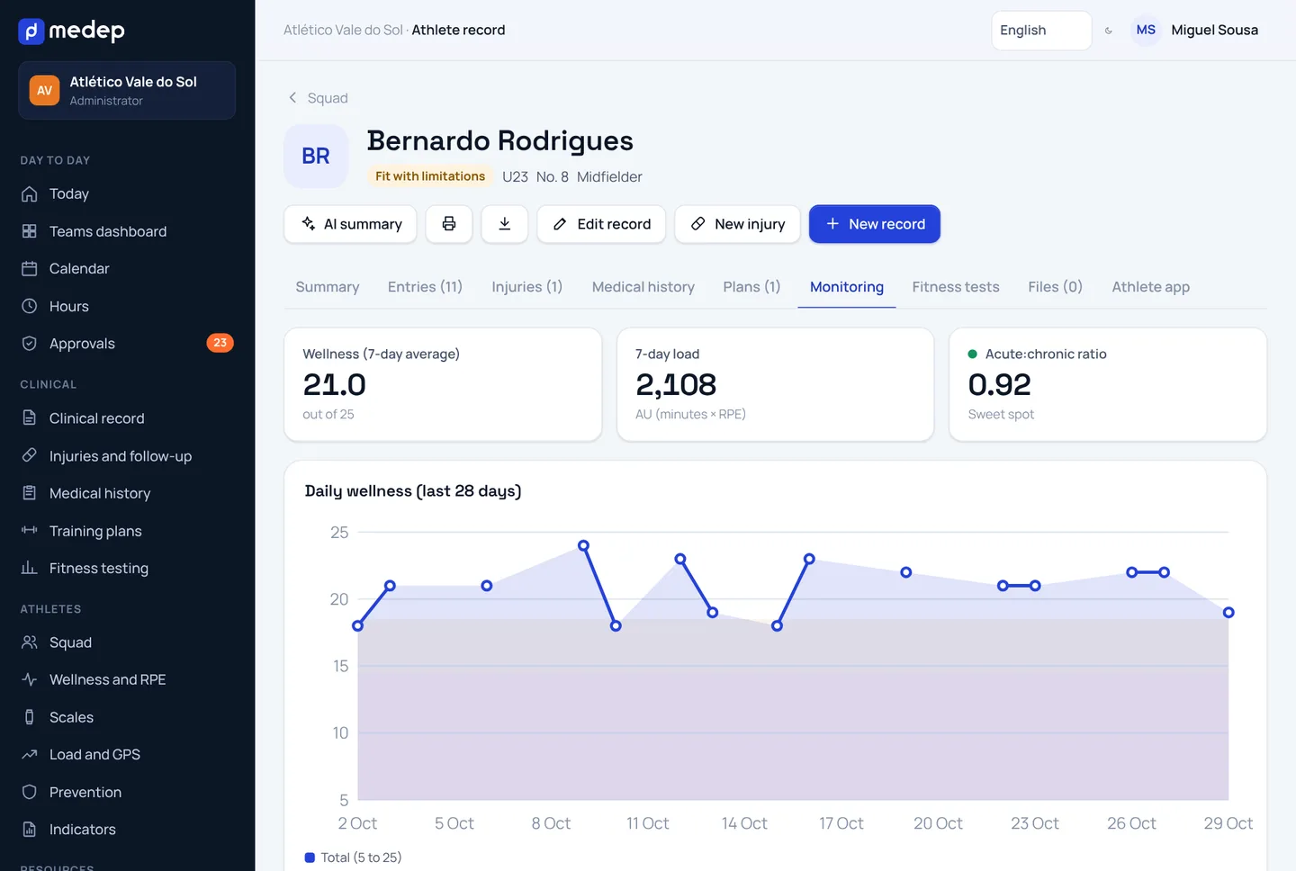This screenshot has height=871, width=1296.
Task: Open Teams dashboard grid icon
Action: (x=30, y=231)
